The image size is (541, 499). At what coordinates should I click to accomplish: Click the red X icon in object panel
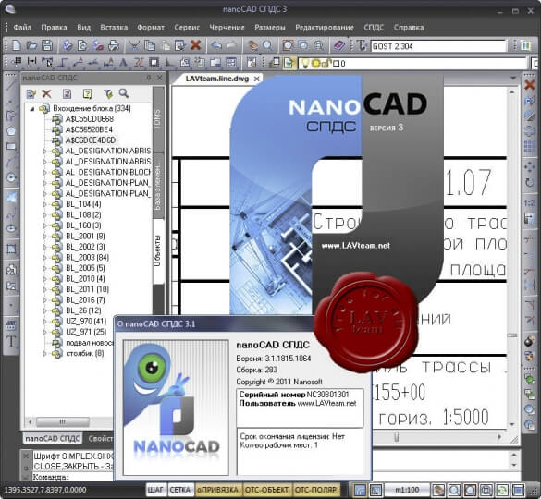click(x=46, y=93)
